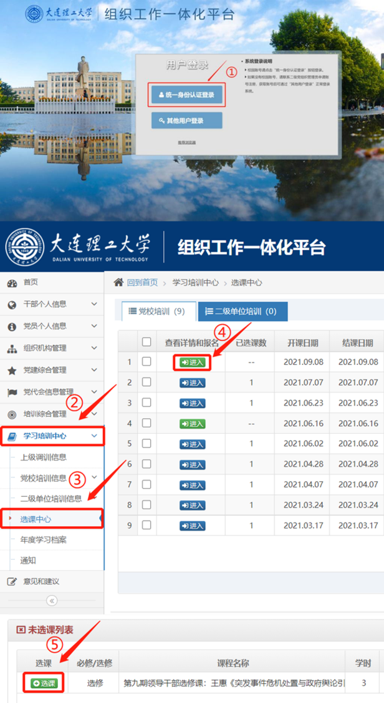Collapse the 学习培训中心 menu section

click(94, 436)
